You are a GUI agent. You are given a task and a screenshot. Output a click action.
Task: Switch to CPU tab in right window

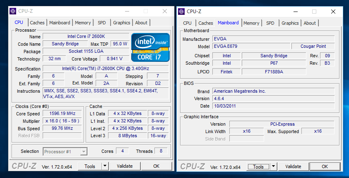[187, 23]
